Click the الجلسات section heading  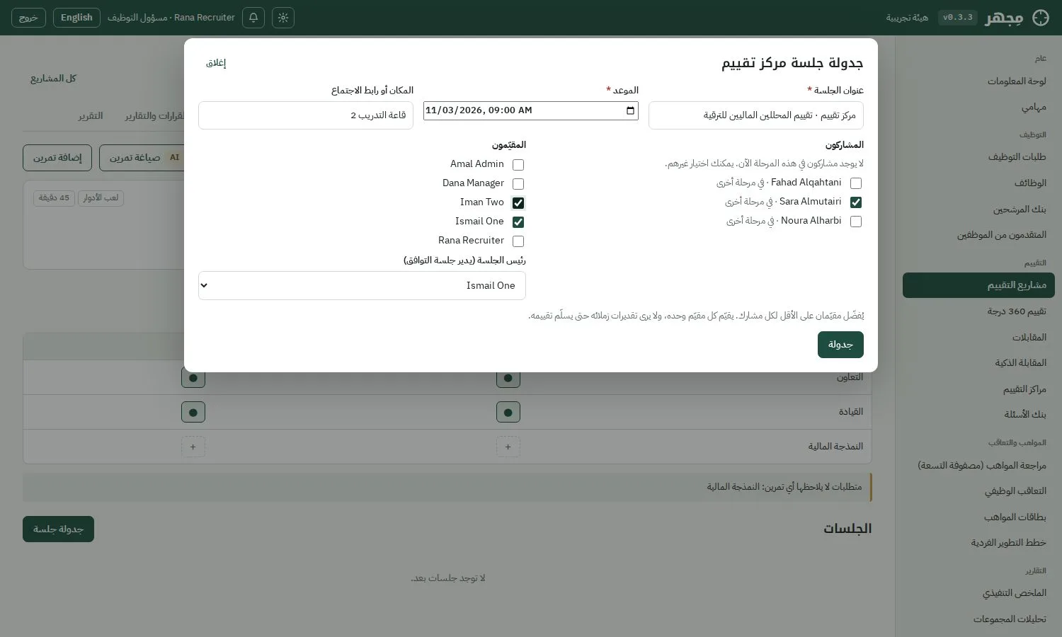tap(847, 529)
